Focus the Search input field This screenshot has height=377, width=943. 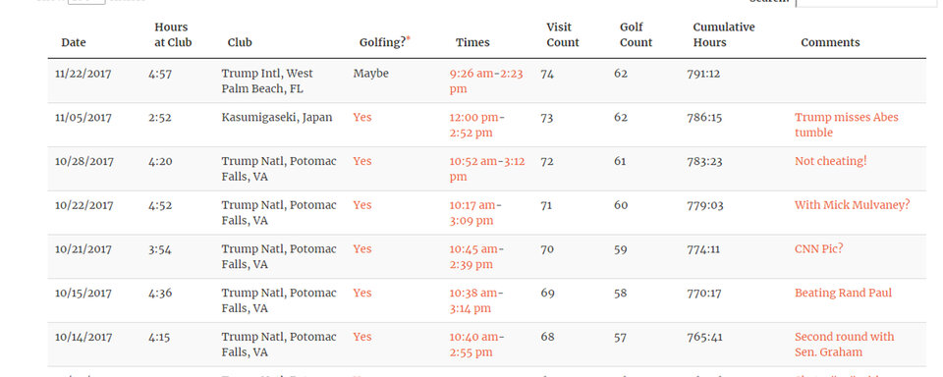pos(866,3)
